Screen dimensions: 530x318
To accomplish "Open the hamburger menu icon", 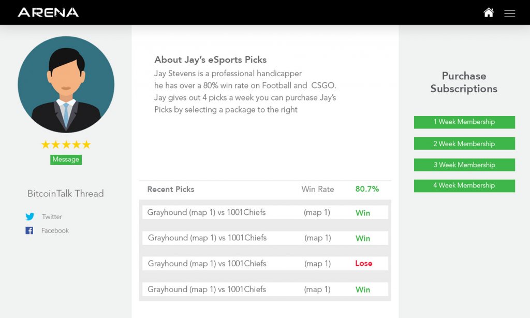I will [x=510, y=13].
